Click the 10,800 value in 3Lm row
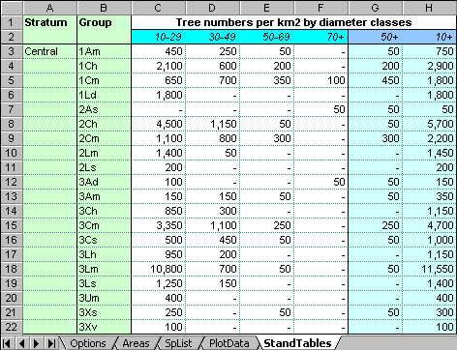457x350 pixels. (158, 269)
